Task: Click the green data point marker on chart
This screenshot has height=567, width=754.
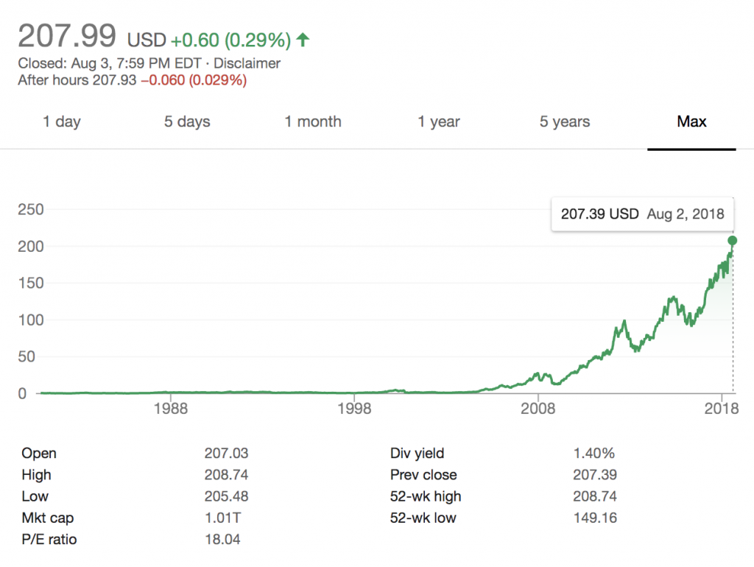Action: coord(733,240)
